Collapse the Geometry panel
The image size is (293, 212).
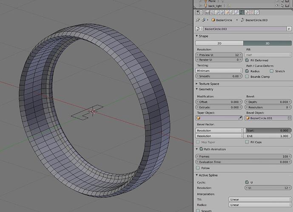(x=197, y=89)
